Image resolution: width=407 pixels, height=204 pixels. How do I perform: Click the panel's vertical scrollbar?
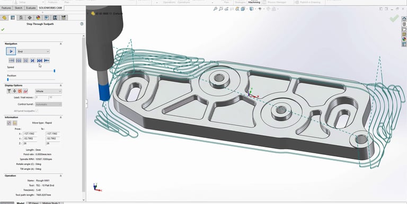click(84, 114)
